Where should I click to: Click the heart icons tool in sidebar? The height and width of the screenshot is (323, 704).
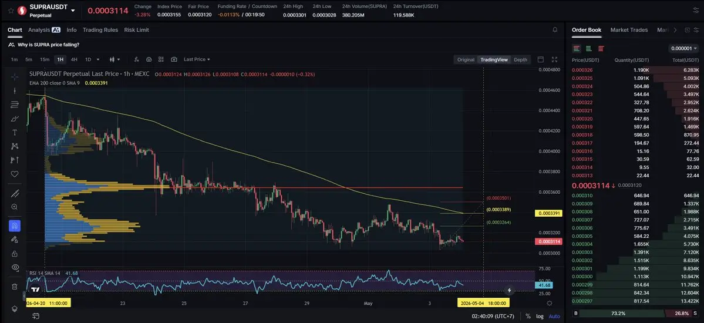pyautogui.click(x=14, y=174)
